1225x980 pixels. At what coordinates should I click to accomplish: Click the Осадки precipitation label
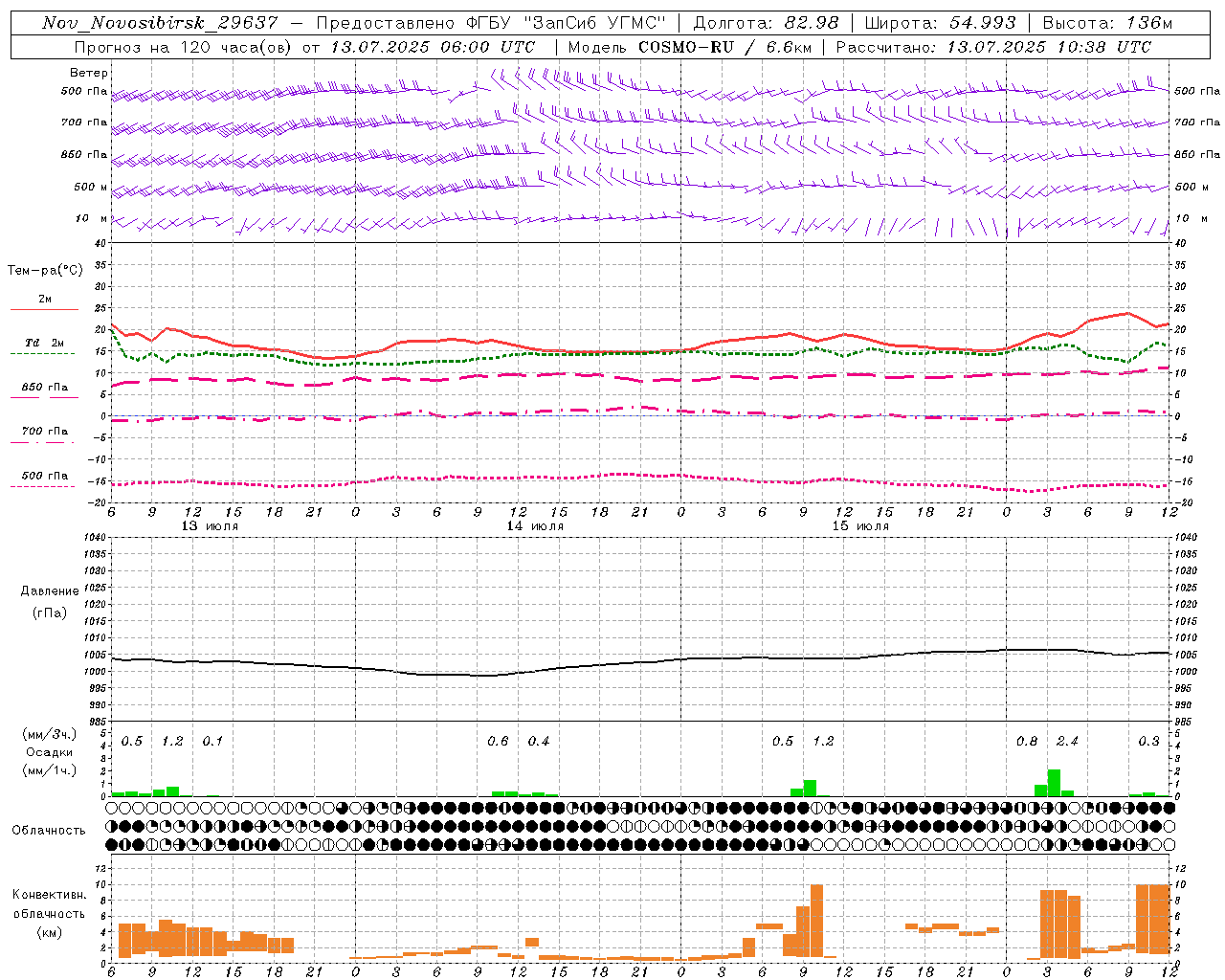point(50,752)
